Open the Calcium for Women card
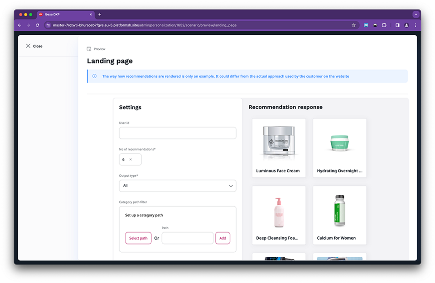435x283 pixels. coord(339,215)
